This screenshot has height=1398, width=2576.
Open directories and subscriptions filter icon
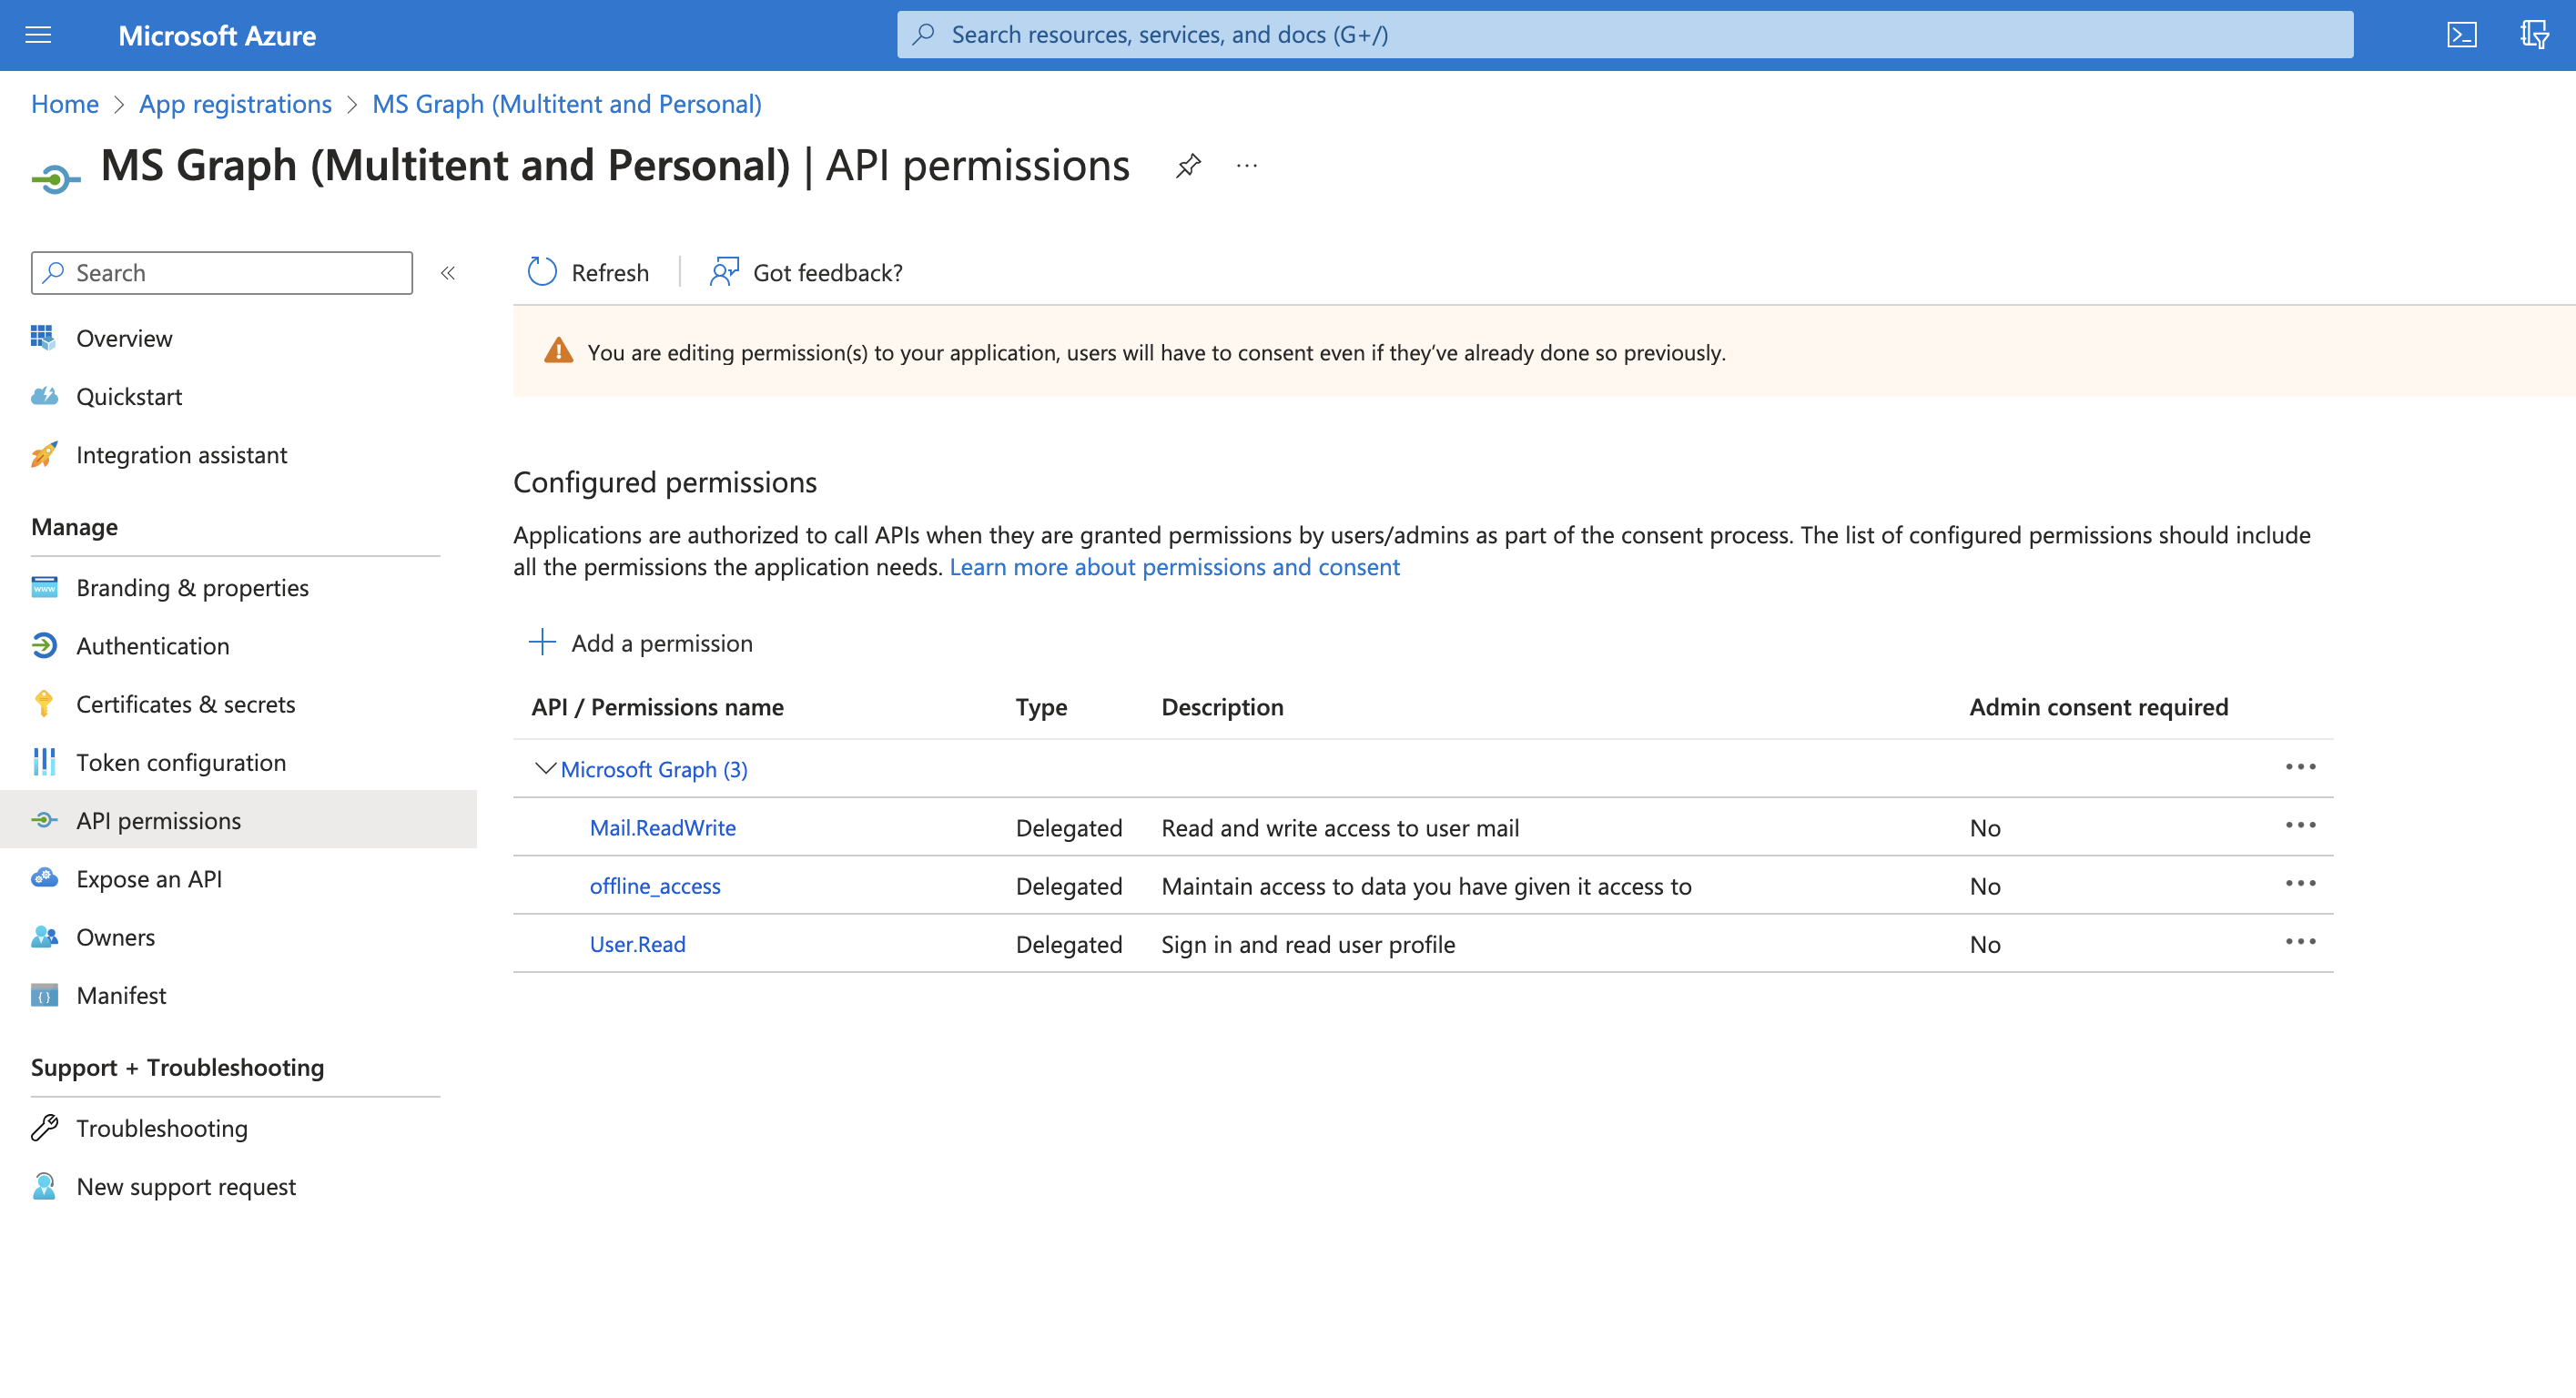(x=2533, y=35)
